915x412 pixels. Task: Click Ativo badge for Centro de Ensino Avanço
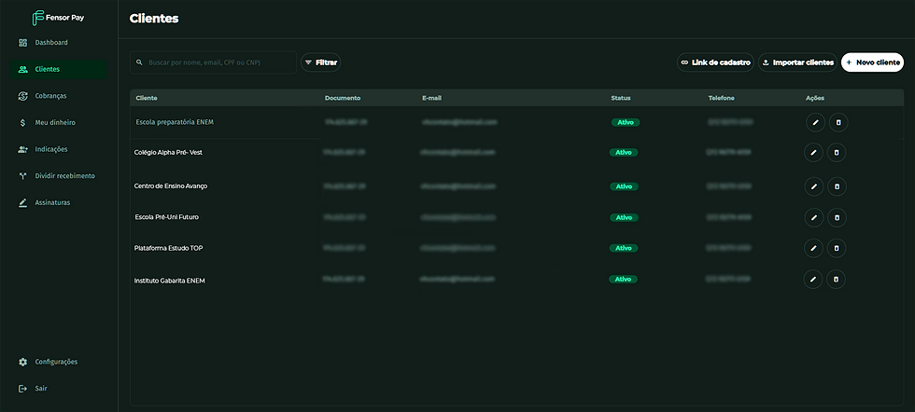pyautogui.click(x=624, y=186)
